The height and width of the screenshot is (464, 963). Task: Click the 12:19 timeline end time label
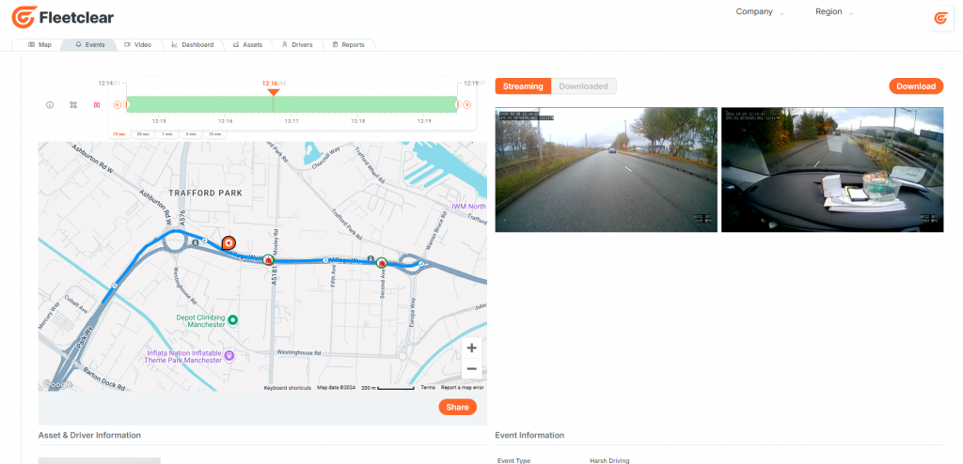[x=474, y=83]
